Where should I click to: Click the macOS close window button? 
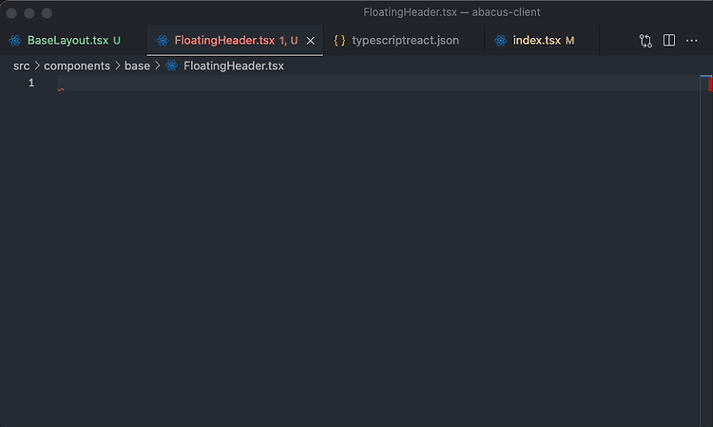coord(11,13)
